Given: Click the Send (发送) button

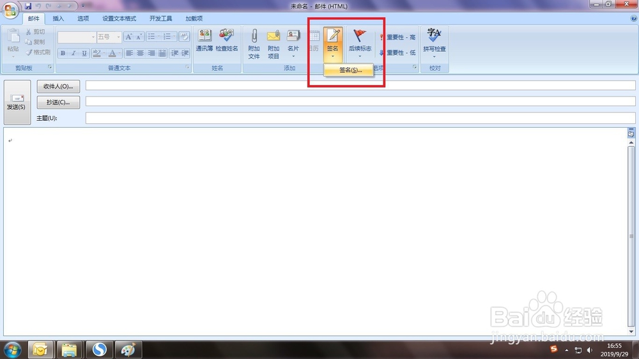Looking at the screenshot, I should (x=17, y=102).
